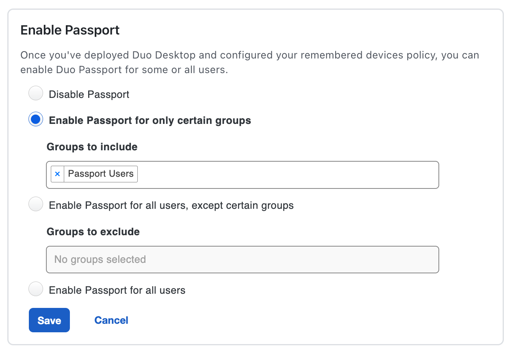Select the Disable Passport radio button
Image resolution: width=512 pixels, height=353 pixels.
(36, 94)
